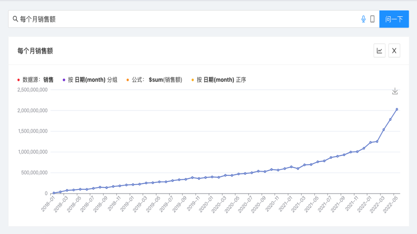Click the red dot before 数据源

point(18,80)
